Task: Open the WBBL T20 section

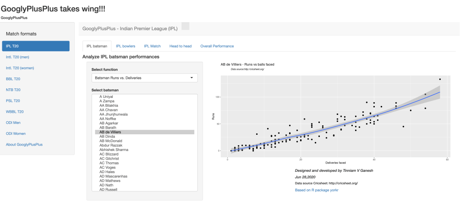Action: (14, 111)
